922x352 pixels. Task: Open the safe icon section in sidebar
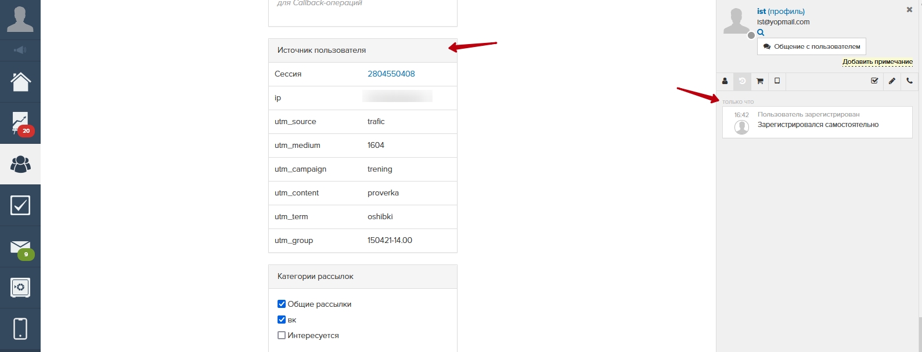click(20, 288)
